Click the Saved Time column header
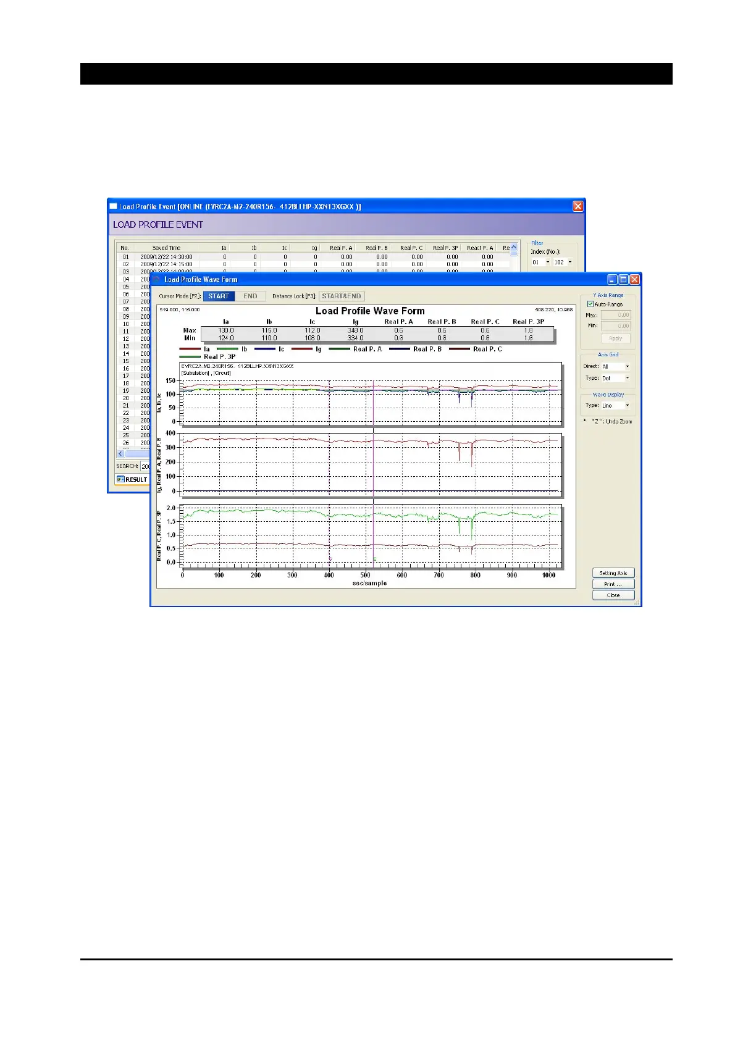This screenshot has height=1040, width=735. (x=166, y=248)
